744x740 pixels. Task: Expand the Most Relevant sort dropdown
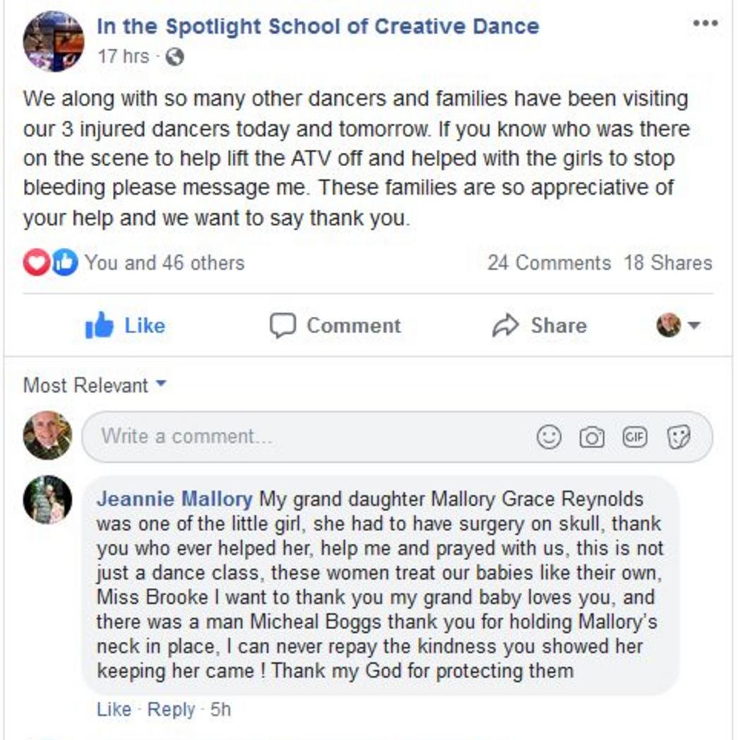(x=95, y=385)
